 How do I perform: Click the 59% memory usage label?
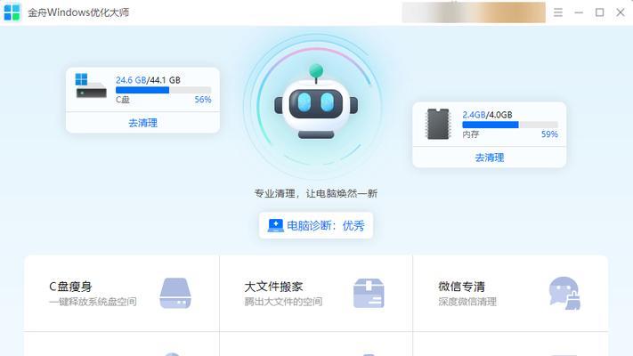coord(549,134)
